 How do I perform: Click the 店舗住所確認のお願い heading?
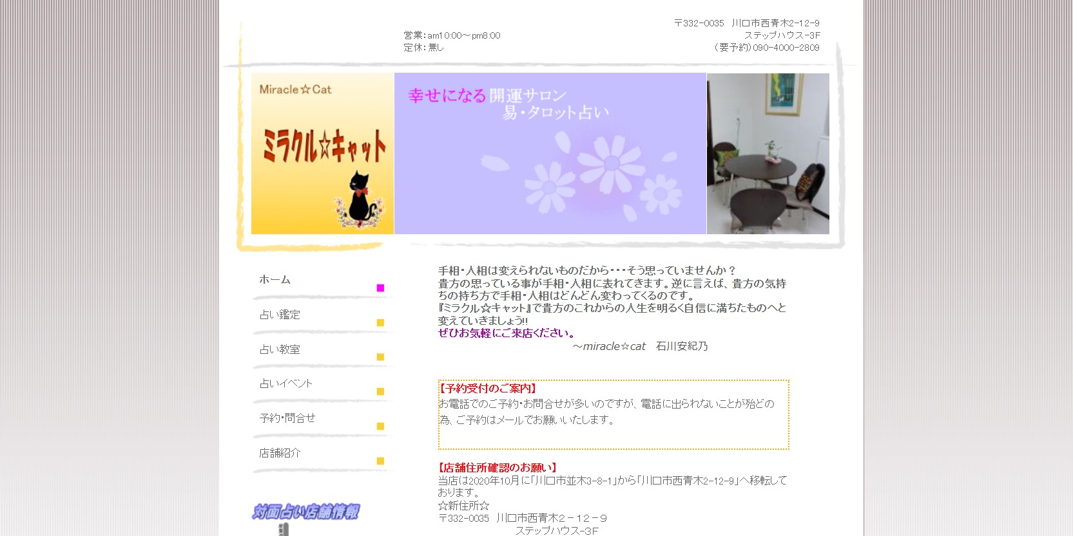(498, 468)
